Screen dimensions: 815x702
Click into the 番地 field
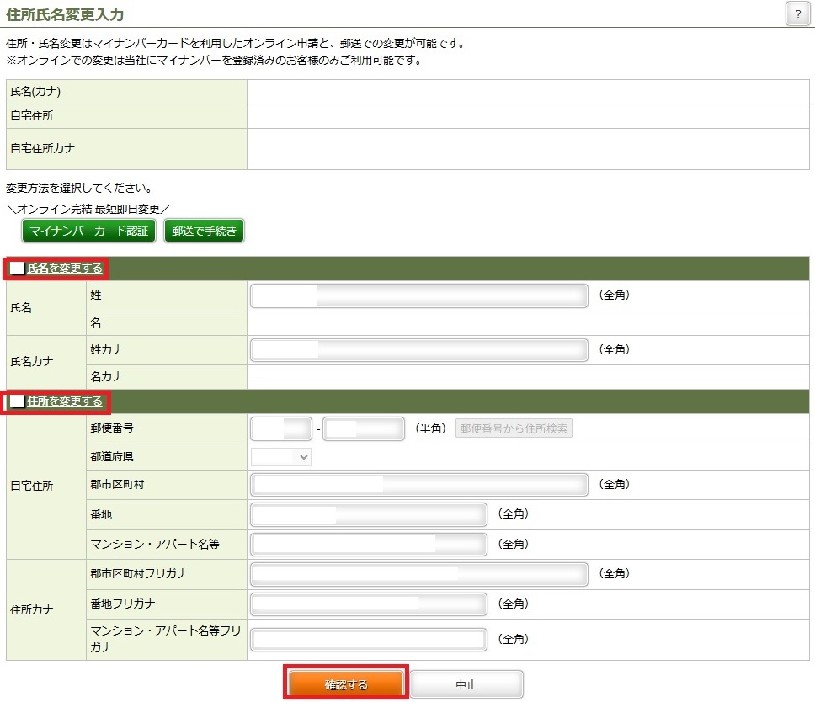[369, 514]
